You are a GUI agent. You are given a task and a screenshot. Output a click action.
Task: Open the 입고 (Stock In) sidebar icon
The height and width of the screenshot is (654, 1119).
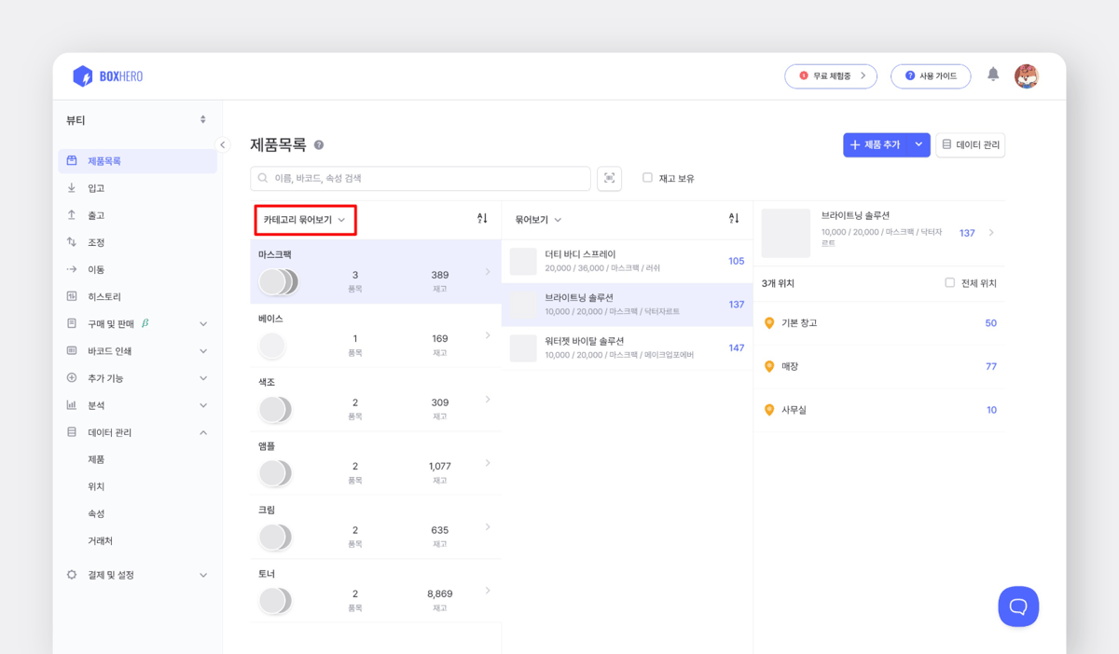point(71,187)
